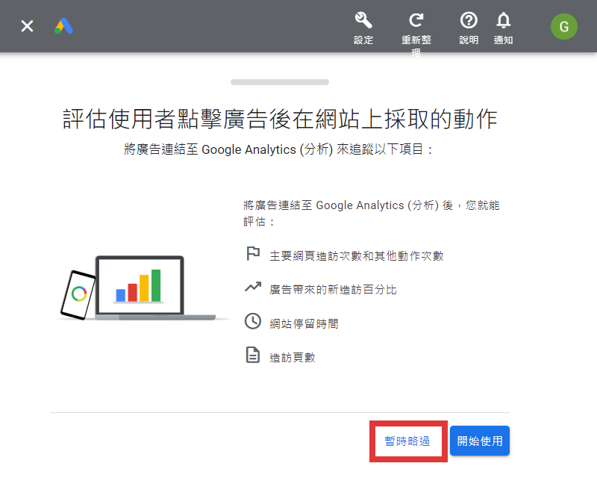Click the flag icon beside 主要網頁造訪次數
Viewport: 597px width, 478px height.
253,254
